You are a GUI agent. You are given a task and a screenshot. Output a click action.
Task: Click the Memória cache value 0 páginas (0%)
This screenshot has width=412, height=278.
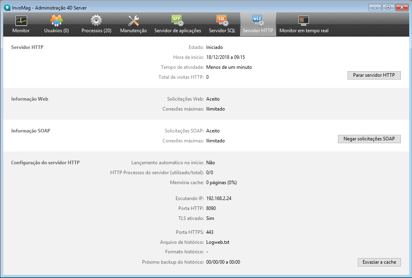221,183
